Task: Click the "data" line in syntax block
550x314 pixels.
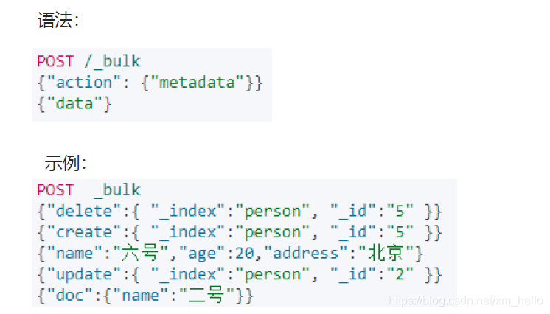Action: click(74, 104)
